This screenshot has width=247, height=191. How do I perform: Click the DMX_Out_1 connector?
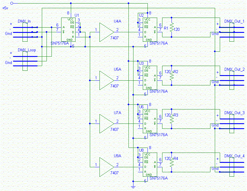coord(232,32)
